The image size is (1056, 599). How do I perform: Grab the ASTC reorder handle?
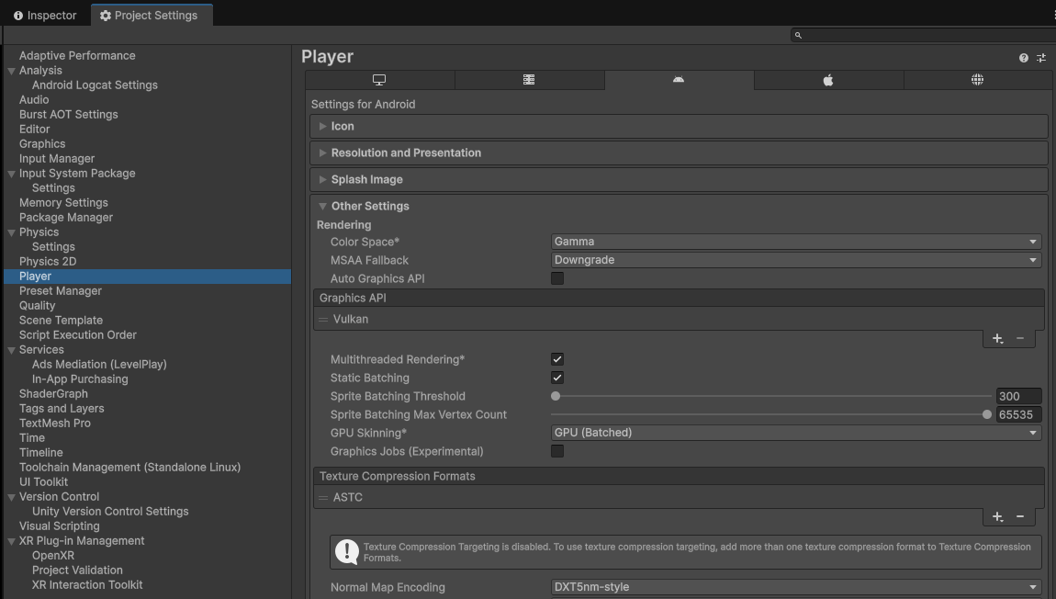(x=323, y=497)
